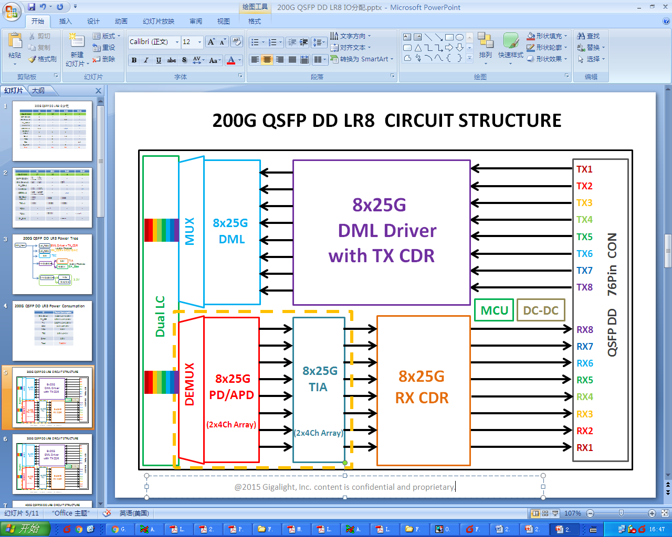Select slide 3 Power Tree thumbnail

[52, 264]
